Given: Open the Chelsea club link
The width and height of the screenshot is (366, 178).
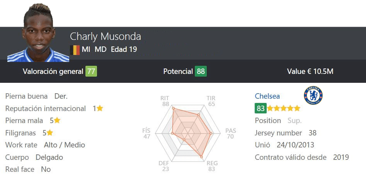Looking at the screenshot, I should coord(267,96).
